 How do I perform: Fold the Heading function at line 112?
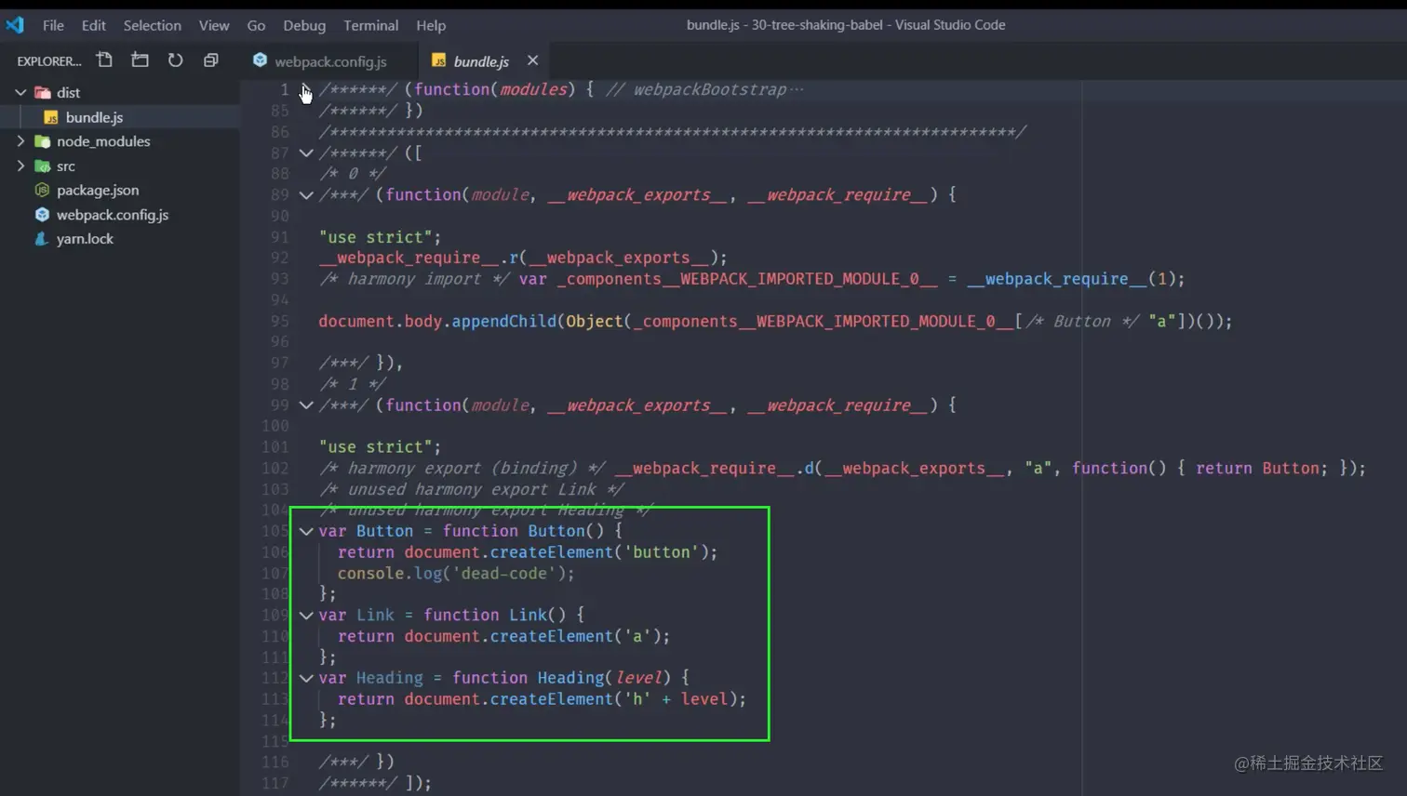[x=306, y=678]
